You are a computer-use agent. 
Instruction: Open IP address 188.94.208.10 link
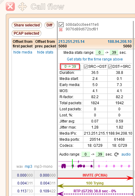click(119, 42)
